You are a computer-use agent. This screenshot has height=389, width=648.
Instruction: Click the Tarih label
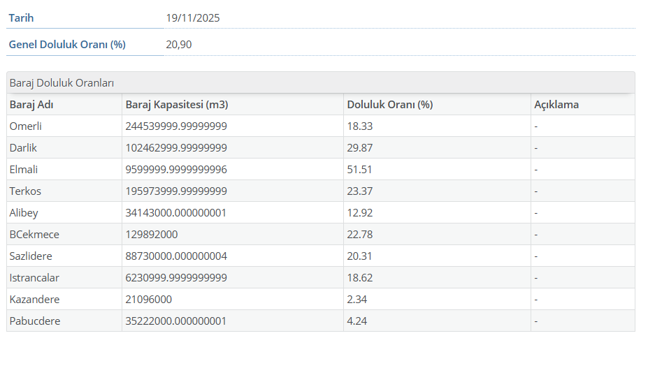21,18
